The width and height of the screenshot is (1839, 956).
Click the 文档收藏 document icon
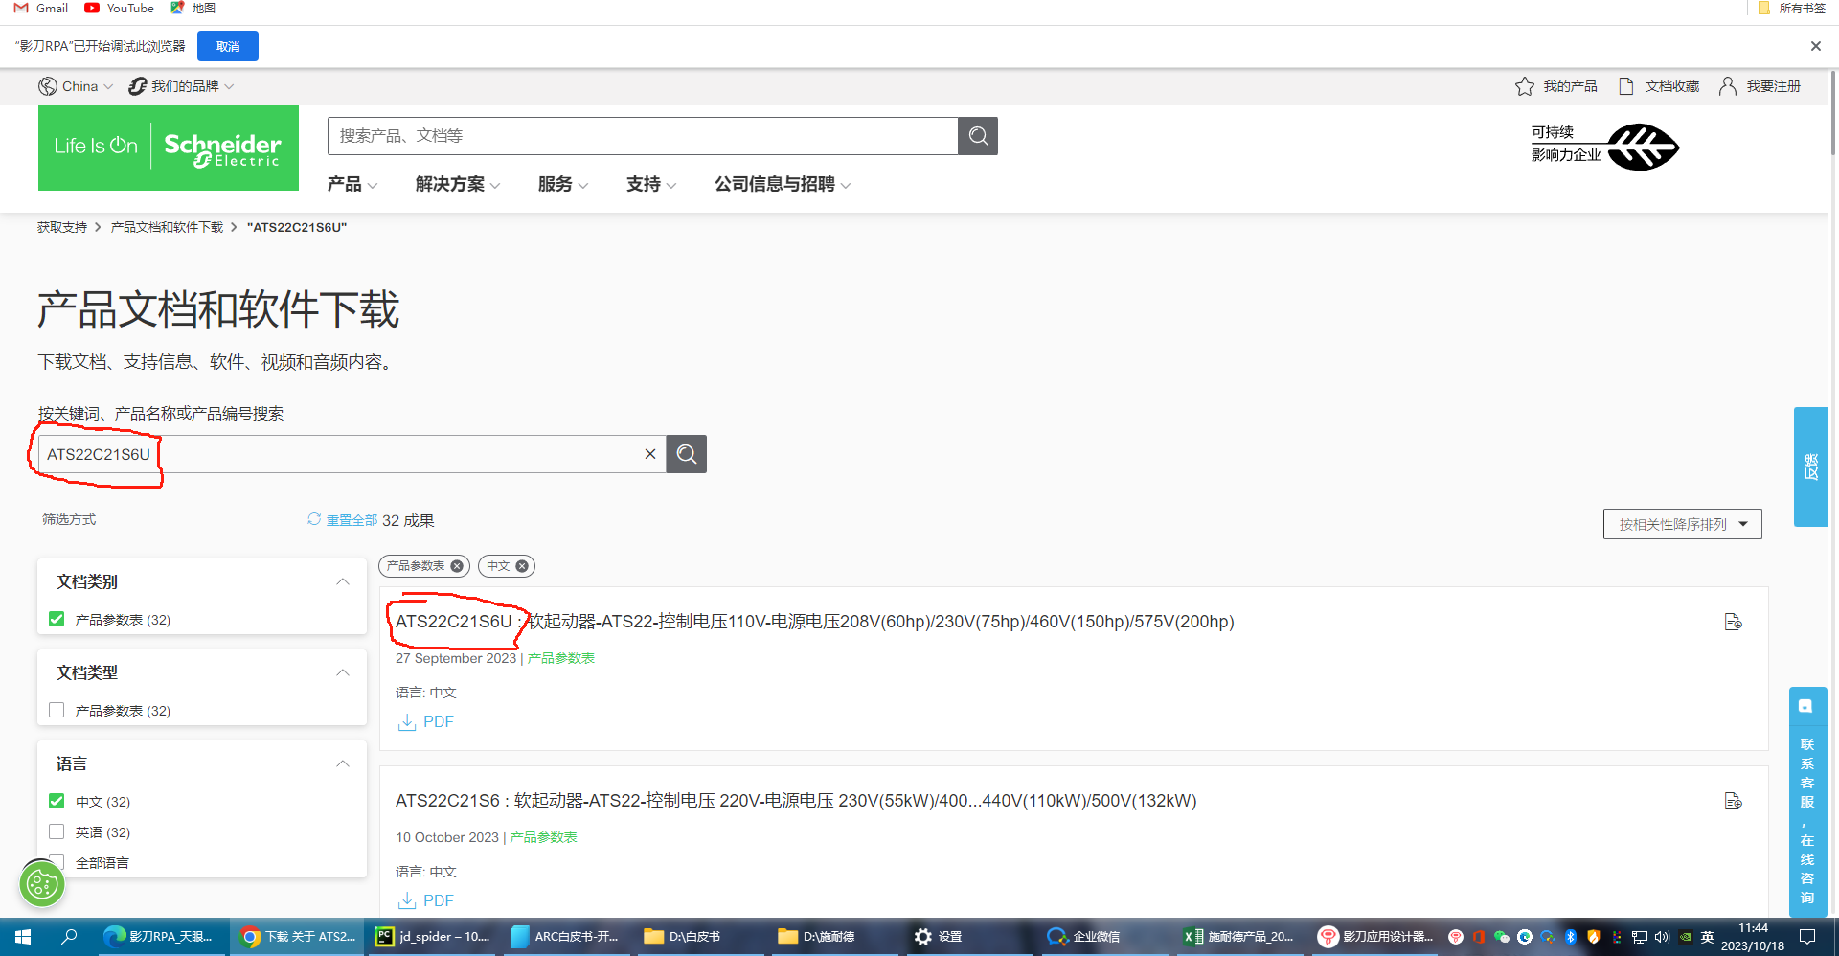1626,86
